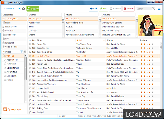Click the Remove button
164x119 pixels.
point(115,9)
